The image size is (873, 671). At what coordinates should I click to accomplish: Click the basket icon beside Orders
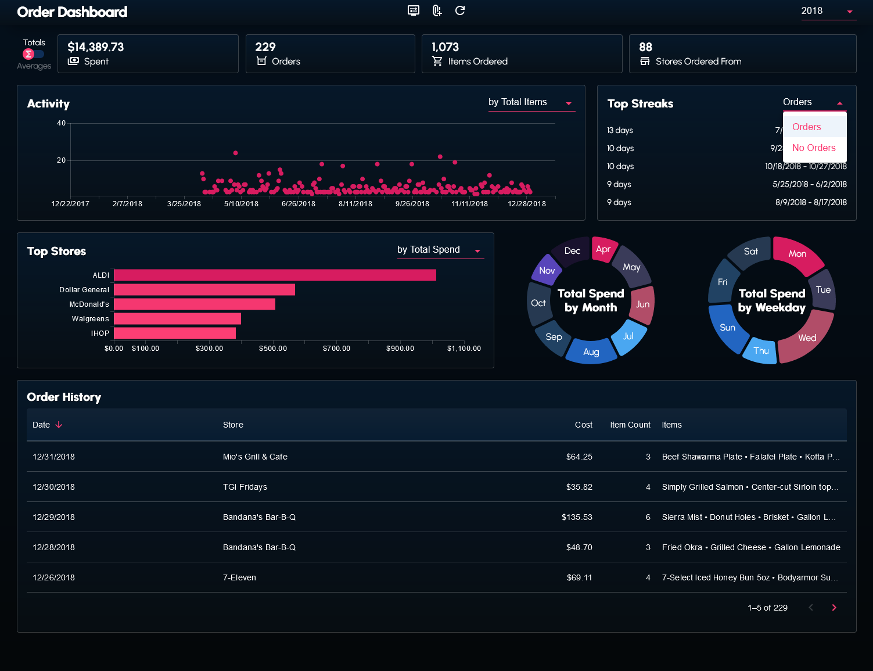click(261, 61)
